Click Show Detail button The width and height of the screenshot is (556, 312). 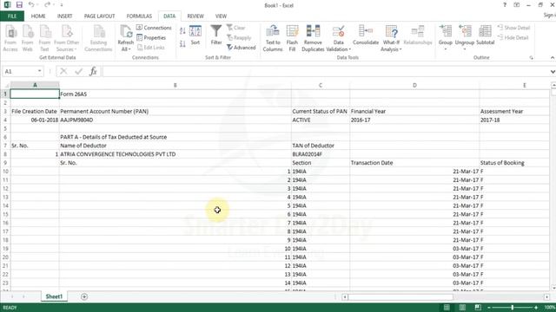(513, 28)
